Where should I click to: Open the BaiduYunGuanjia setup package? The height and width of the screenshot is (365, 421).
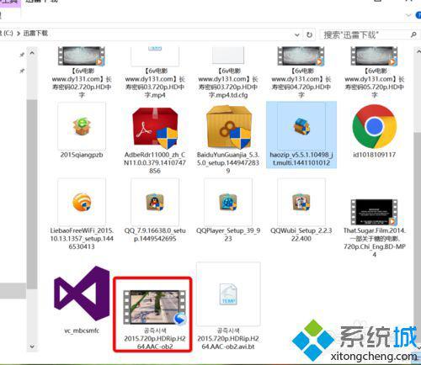click(x=228, y=127)
